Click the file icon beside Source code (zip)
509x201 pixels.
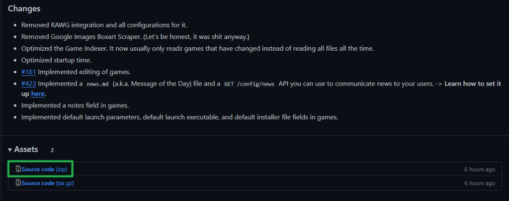click(x=18, y=169)
